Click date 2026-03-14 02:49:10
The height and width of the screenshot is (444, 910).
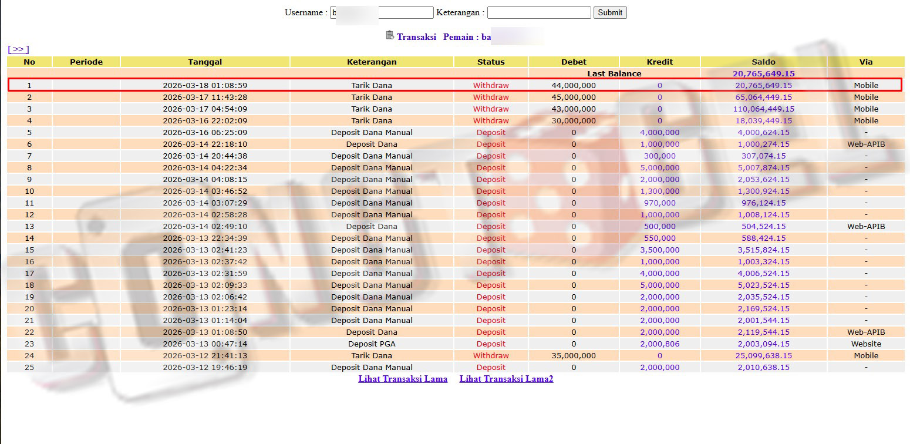[x=205, y=226]
